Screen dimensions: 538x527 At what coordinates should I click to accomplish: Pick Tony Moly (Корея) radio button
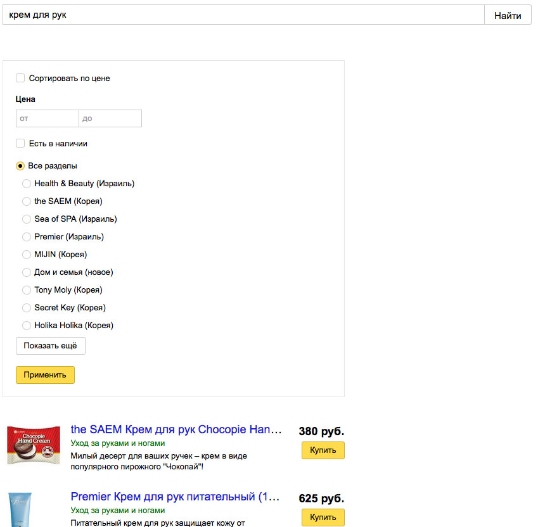(27, 290)
